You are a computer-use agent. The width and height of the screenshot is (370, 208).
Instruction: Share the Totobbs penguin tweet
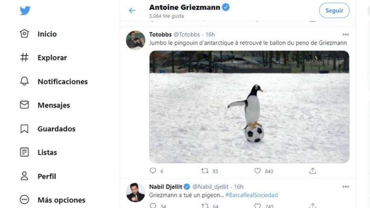coord(313,171)
